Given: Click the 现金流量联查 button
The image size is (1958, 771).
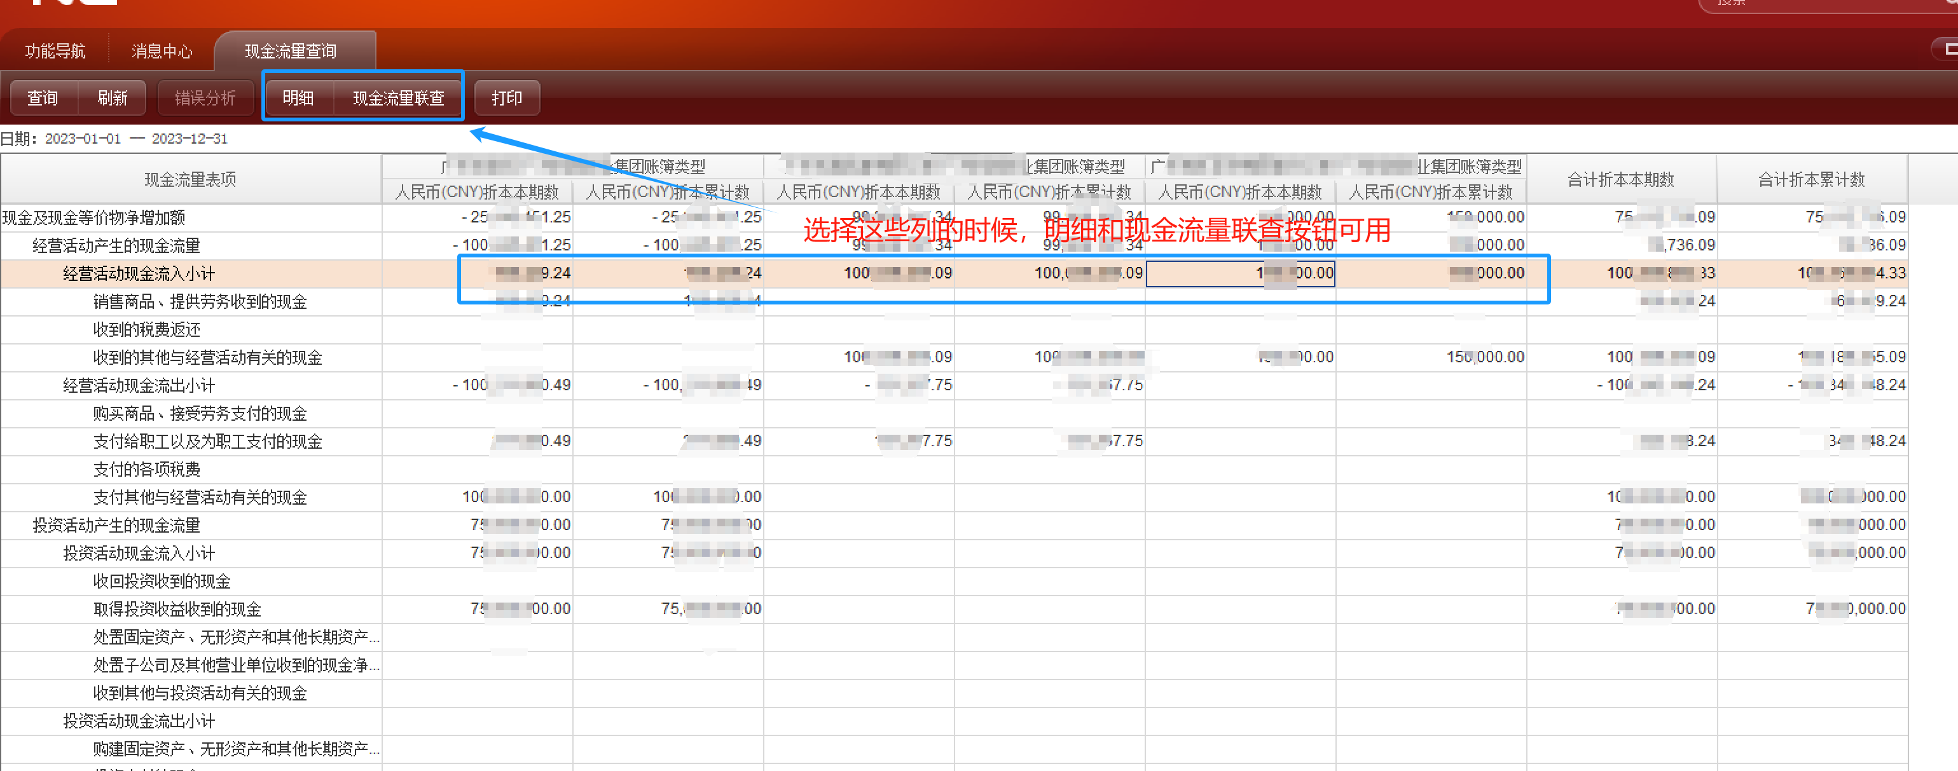Looking at the screenshot, I should [398, 98].
